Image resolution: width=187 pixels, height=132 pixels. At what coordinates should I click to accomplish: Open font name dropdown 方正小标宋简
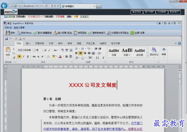(x=32, y=50)
